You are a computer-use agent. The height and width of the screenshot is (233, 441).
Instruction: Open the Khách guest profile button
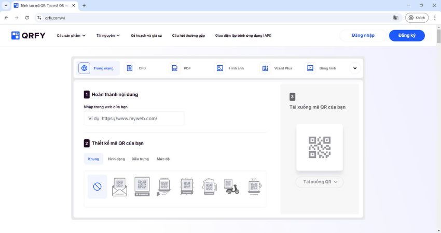point(417,18)
